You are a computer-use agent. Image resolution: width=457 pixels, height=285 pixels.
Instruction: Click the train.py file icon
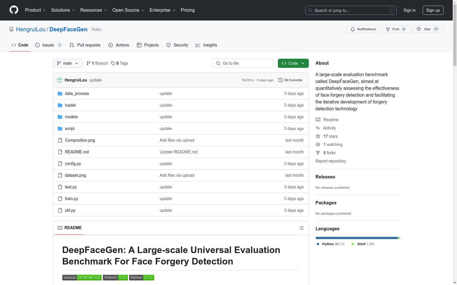(60, 199)
